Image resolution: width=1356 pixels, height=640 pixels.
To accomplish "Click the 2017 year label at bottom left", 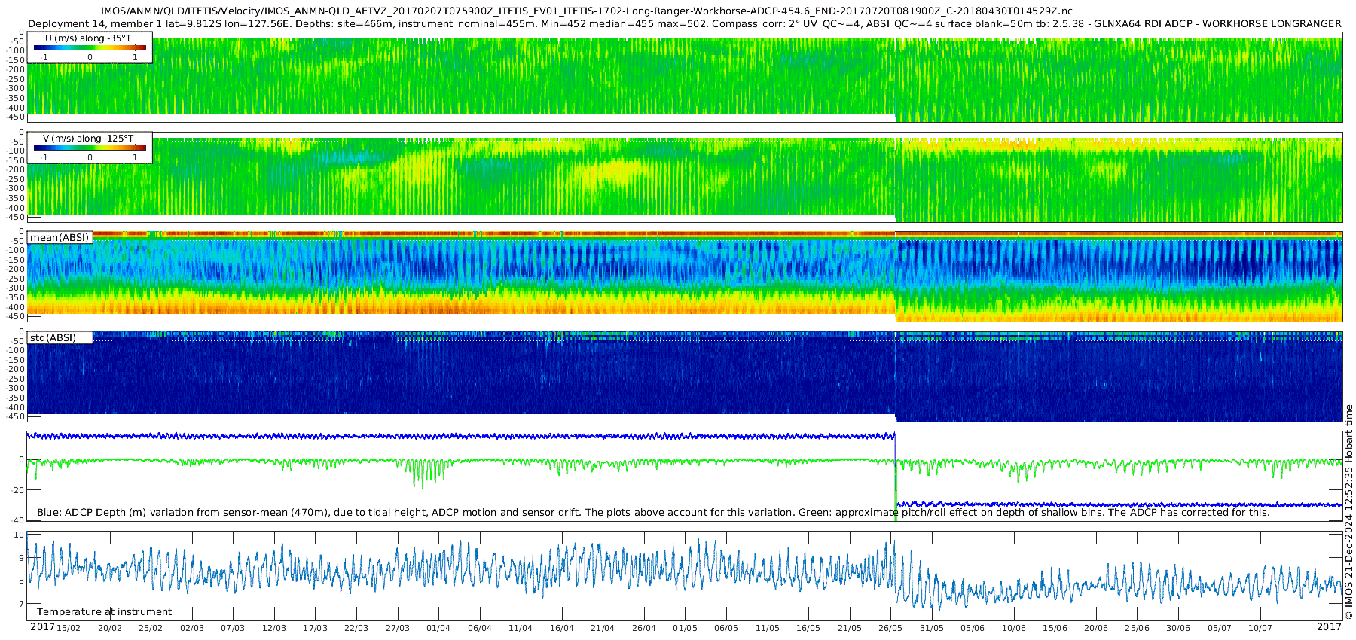I will (x=42, y=627).
